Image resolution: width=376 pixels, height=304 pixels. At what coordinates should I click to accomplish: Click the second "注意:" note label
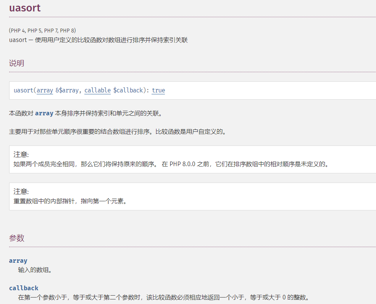click(x=21, y=192)
